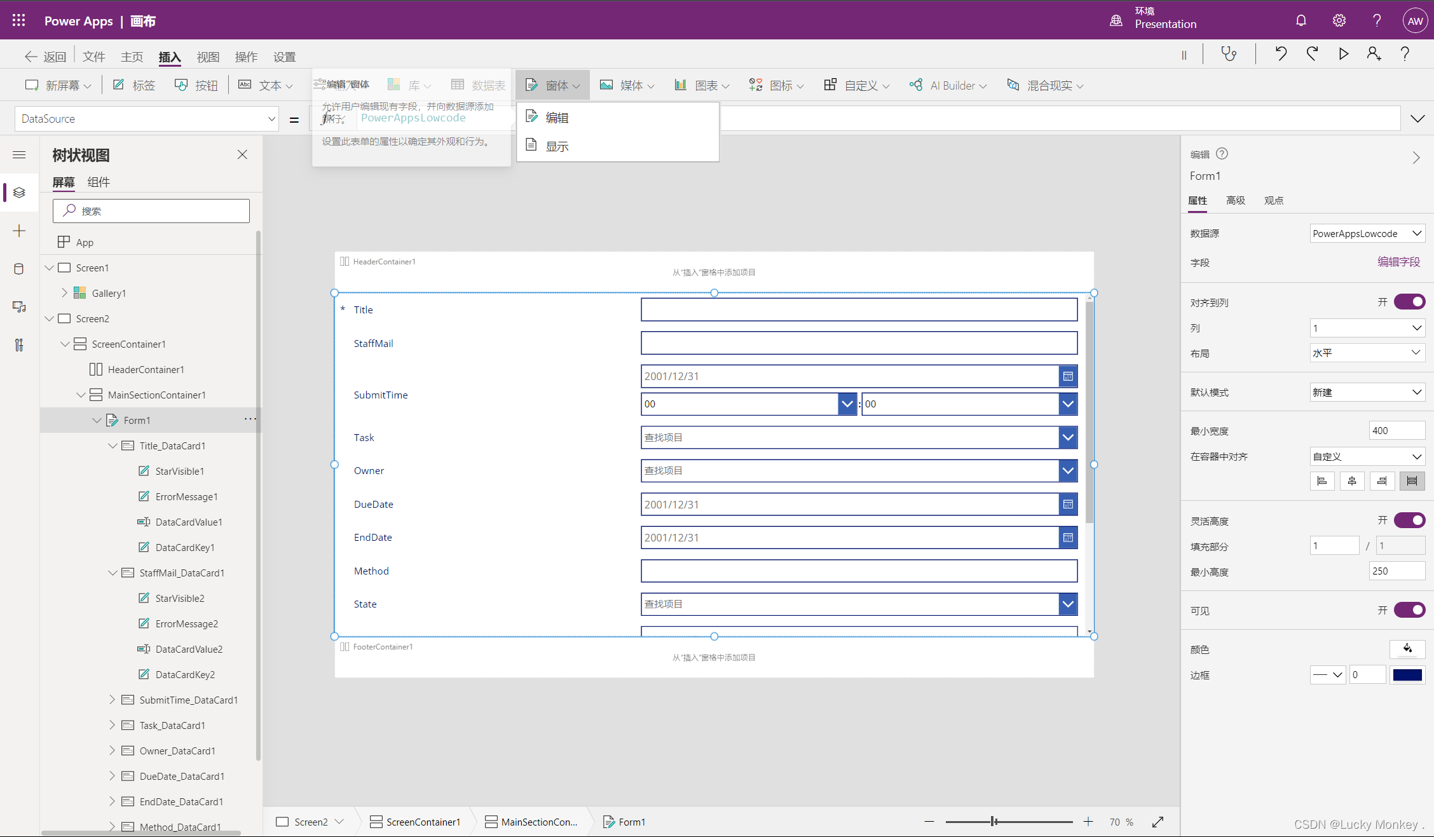The width and height of the screenshot is (1434, 837).
Task: Open calendar icon for EndDate field
Action: pyautogui.click(x=1068, y=537)
